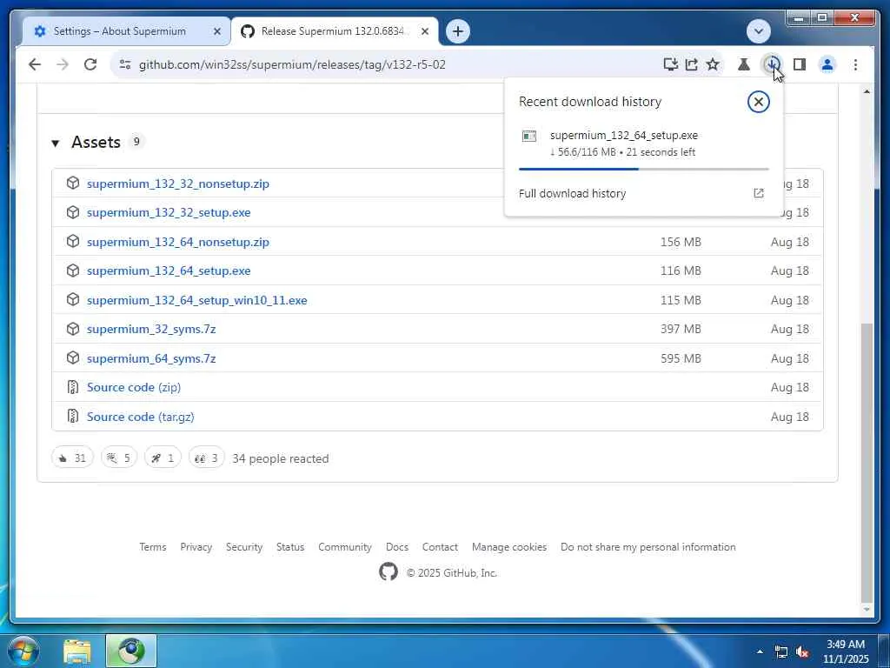Click the thumbs up reaction with 31
This screenshot has width=890, height=668.
72,458
